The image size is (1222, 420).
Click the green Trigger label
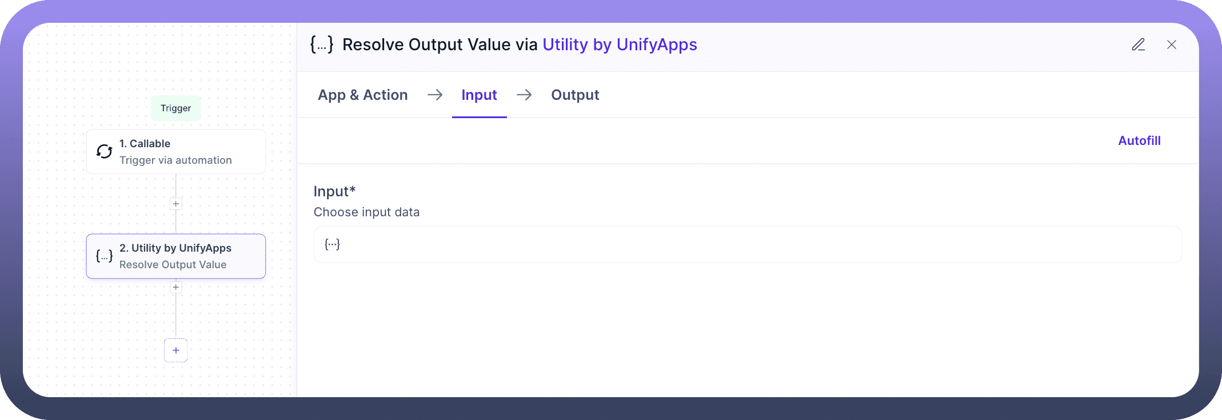coord(176,108)
